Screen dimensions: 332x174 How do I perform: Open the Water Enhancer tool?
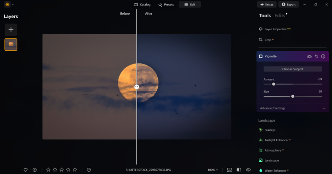pos(274,170)
